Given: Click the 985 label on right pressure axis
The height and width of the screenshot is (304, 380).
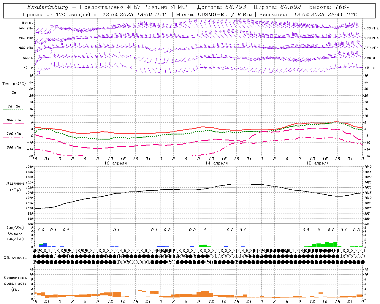Looking at the screenshot, I should (368, 224).
